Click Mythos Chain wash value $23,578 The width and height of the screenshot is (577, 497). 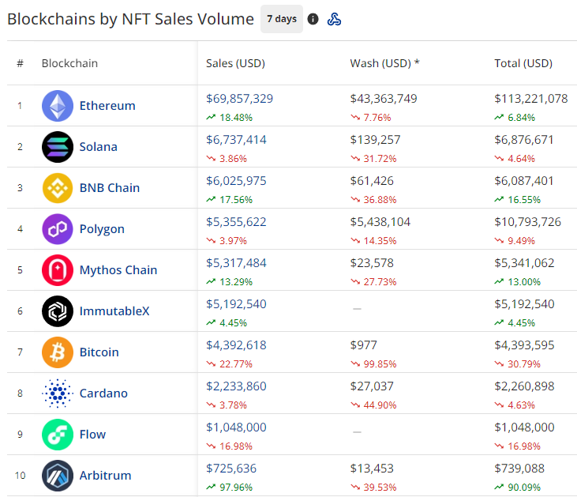coord(372,263)
